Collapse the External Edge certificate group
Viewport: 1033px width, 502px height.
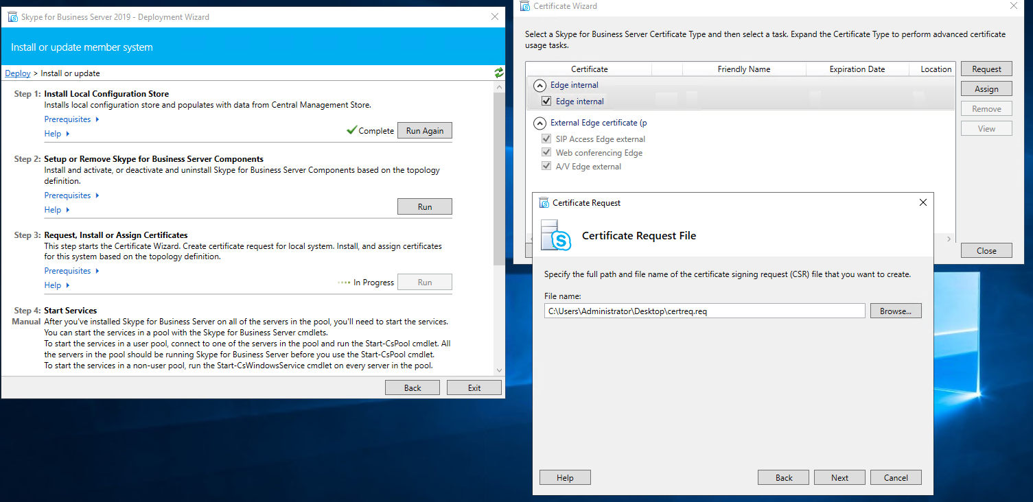(540, 123)
